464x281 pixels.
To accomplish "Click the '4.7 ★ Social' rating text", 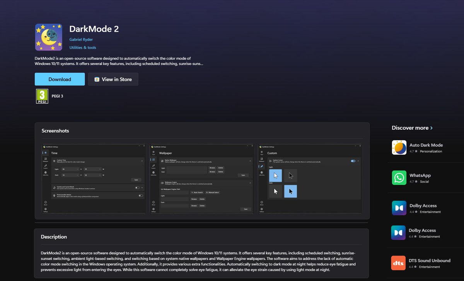I will (x=420, y=181).
